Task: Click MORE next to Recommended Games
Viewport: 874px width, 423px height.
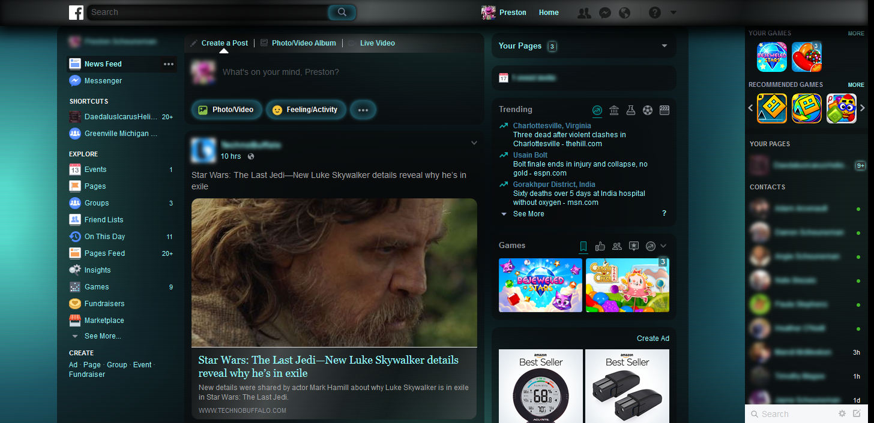Action: click(856, 85)
